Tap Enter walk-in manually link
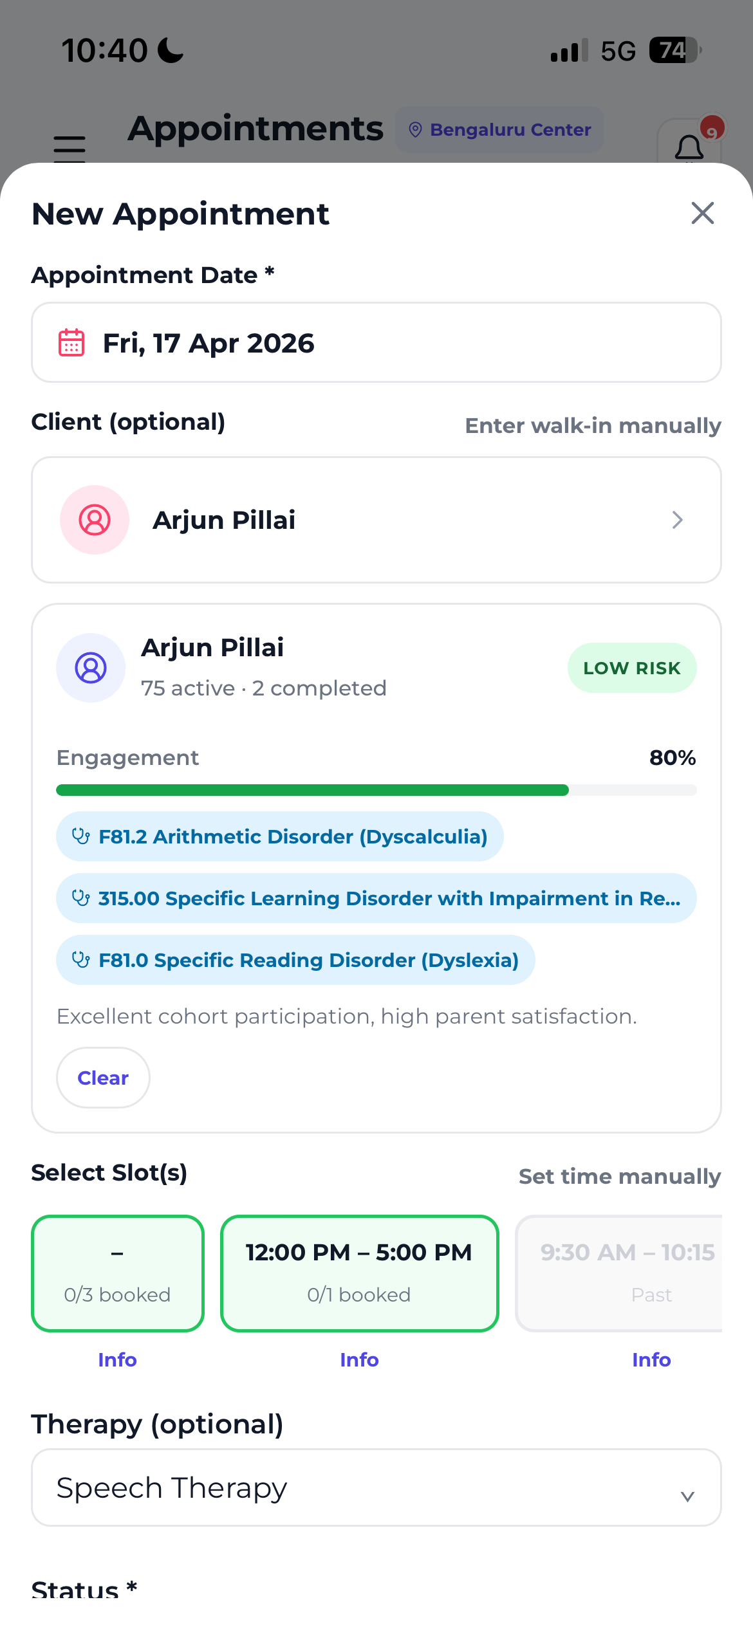The height and width of the screenshot is (1629, 753). [593, 426]
